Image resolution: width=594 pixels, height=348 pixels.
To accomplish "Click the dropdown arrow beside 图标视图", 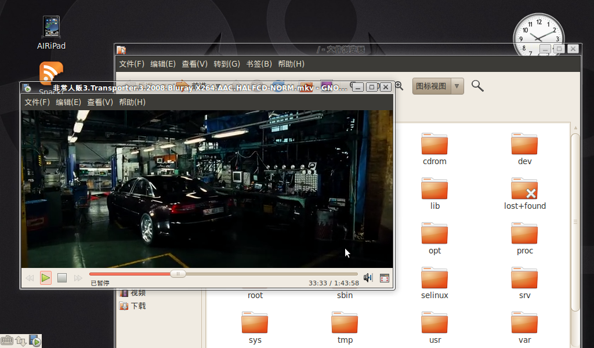I will point(457,86).
